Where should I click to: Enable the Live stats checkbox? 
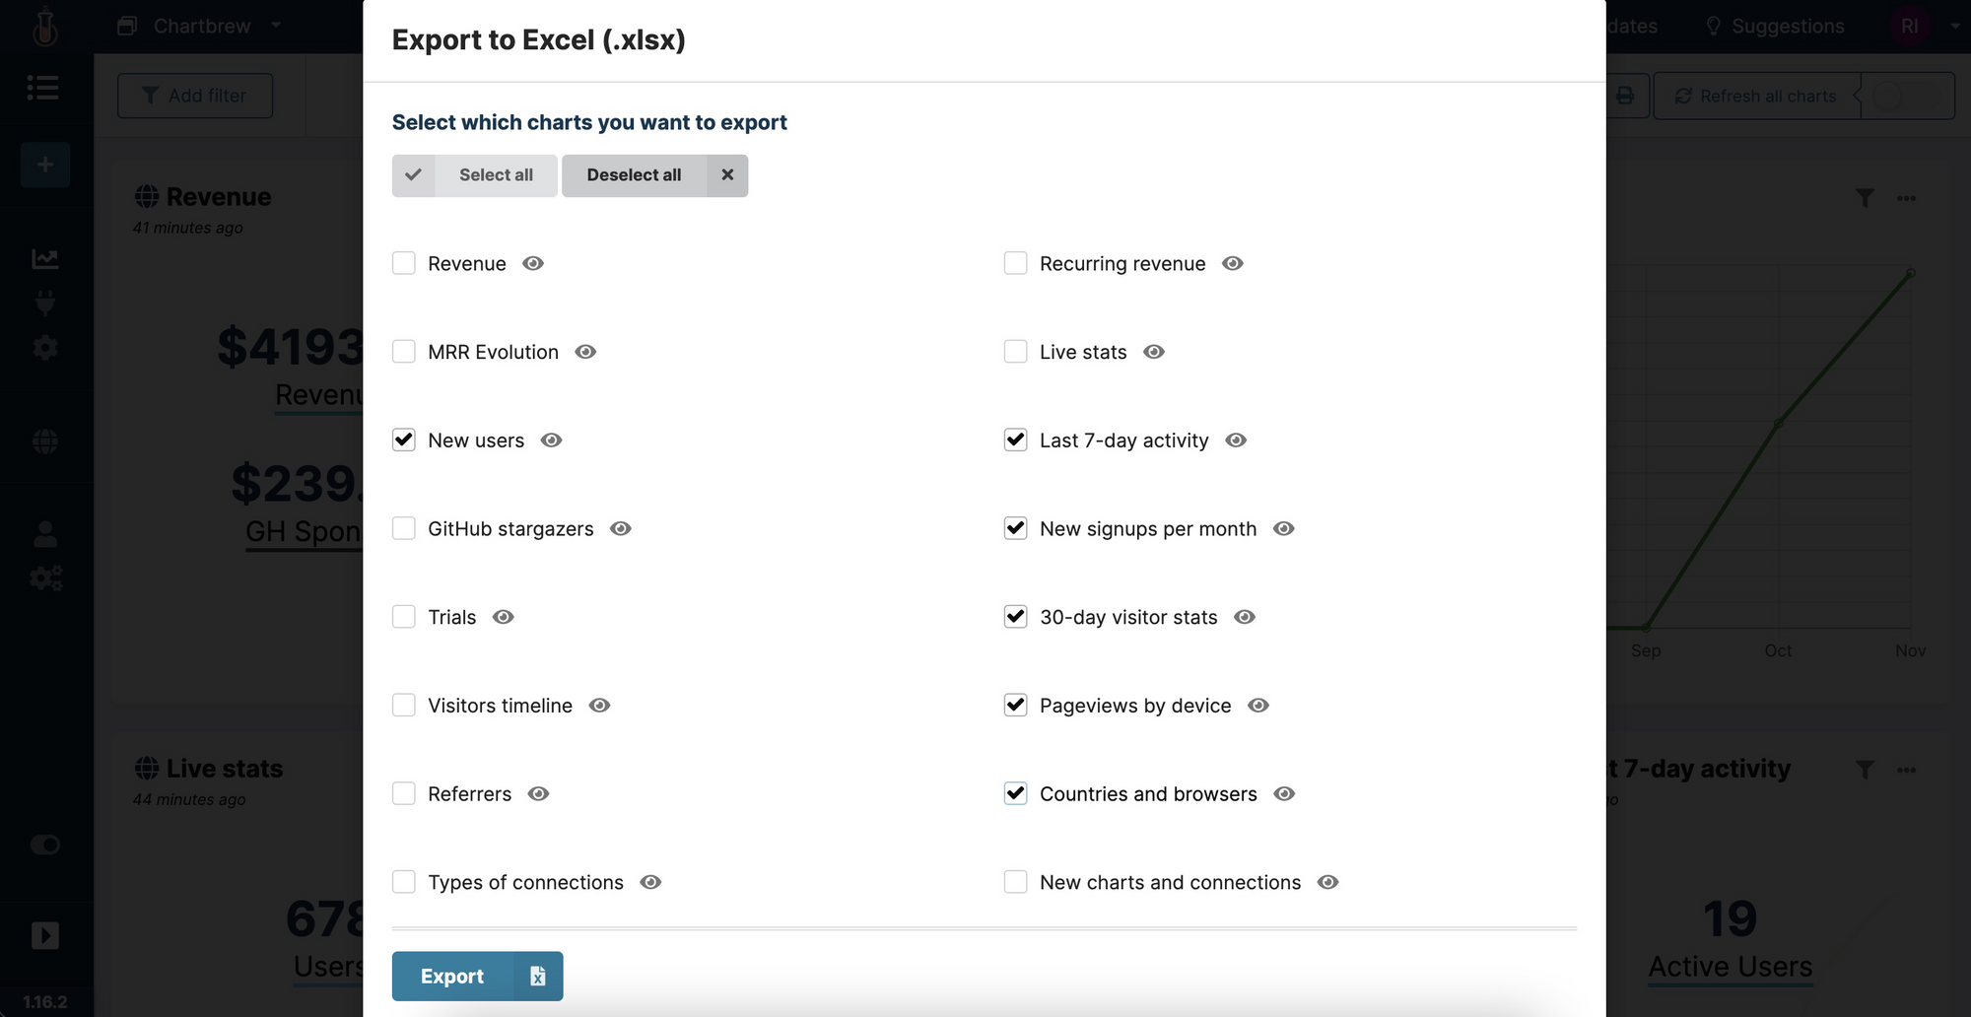pyautogui.click(x=1016, y=352)
